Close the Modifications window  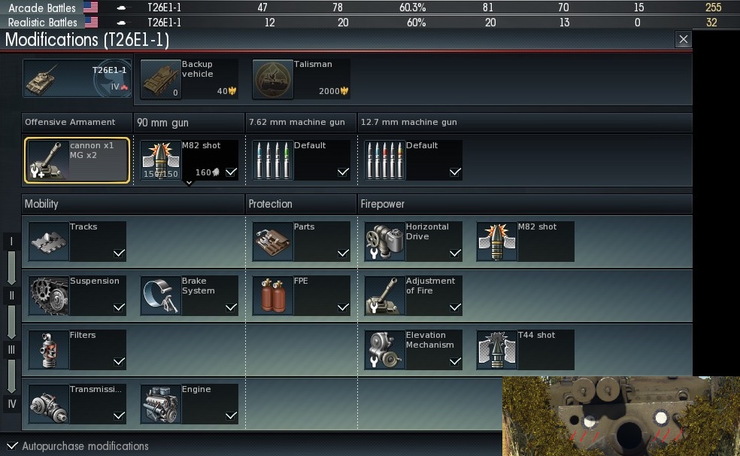pos(684,39)
